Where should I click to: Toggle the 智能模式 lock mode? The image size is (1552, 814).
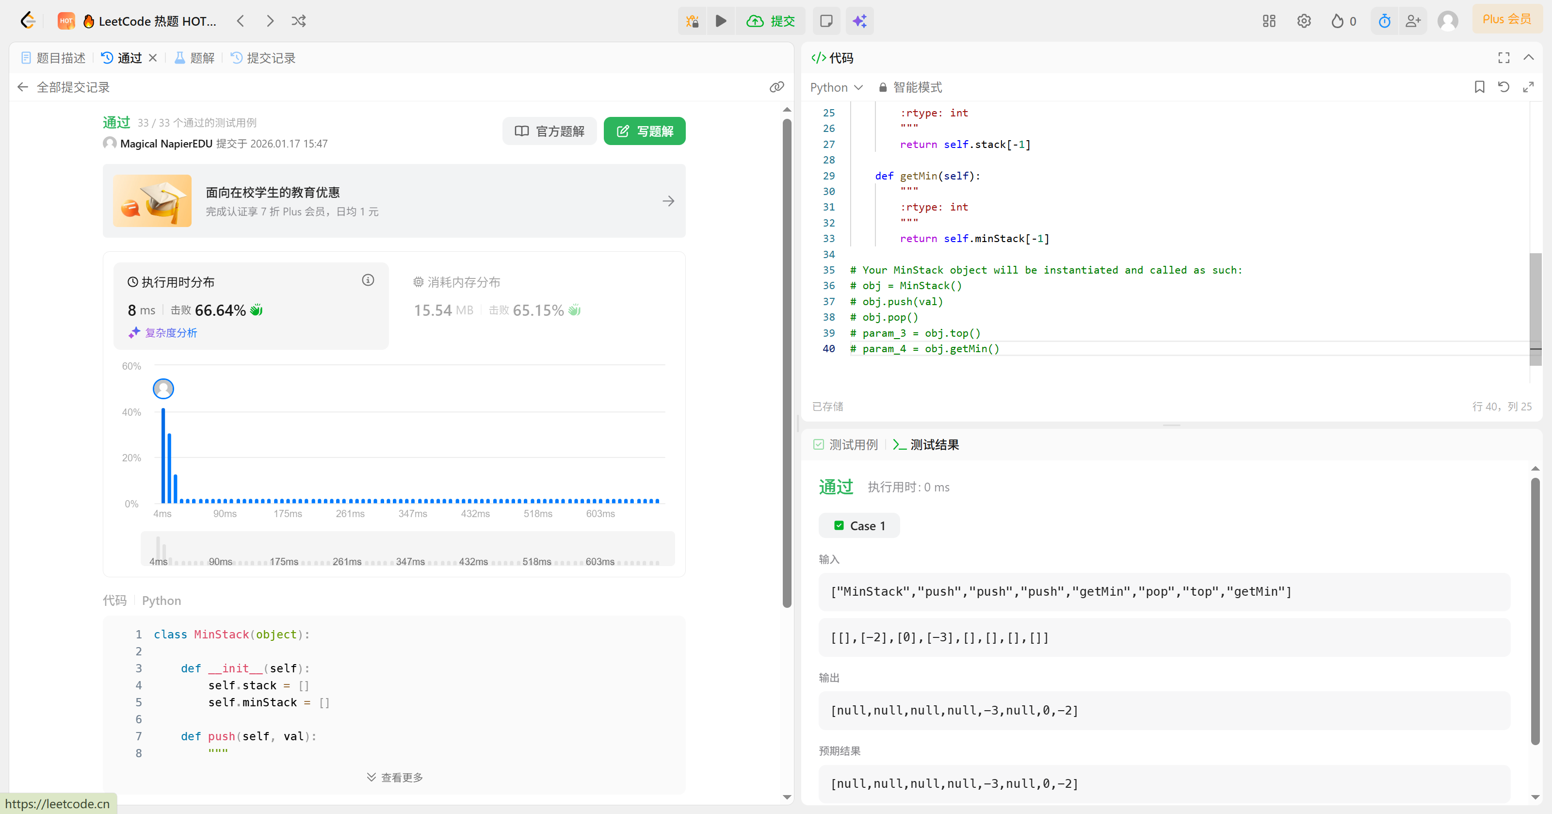[x=910, y=87]
